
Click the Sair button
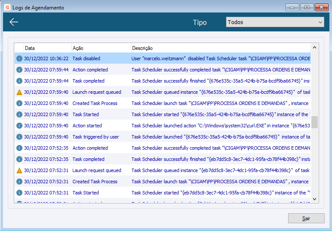(x=306, y=218)
